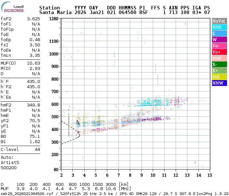Image resolution: width=229 pixels, height=196 pixels.
Task: Click the 600 km height axis label
Action: tap(55, 104)
